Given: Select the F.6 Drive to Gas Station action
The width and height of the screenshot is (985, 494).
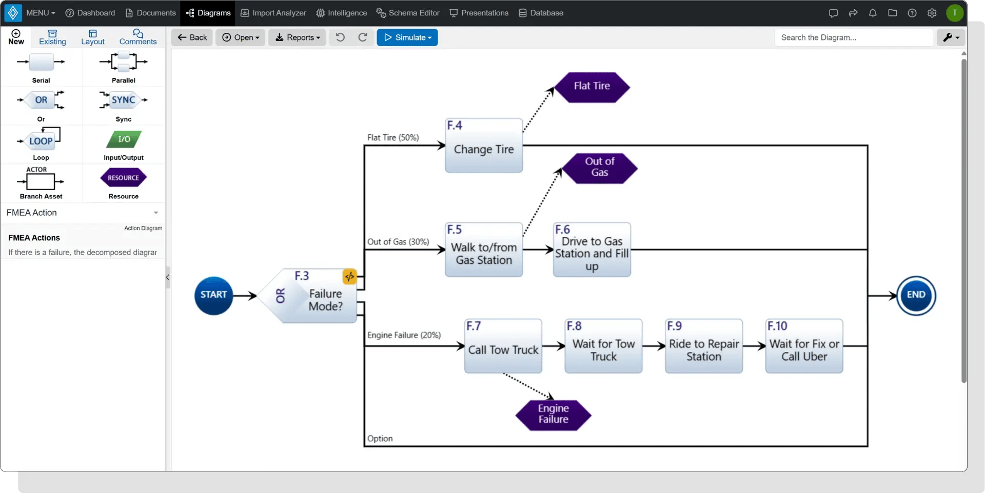Looking at the screenshot, I should pyautogui.click(x=592, y=250).
